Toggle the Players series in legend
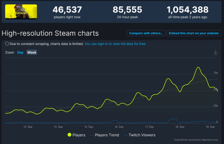The width and height of the screenshot is (224, 144). [x=77, y=135]
